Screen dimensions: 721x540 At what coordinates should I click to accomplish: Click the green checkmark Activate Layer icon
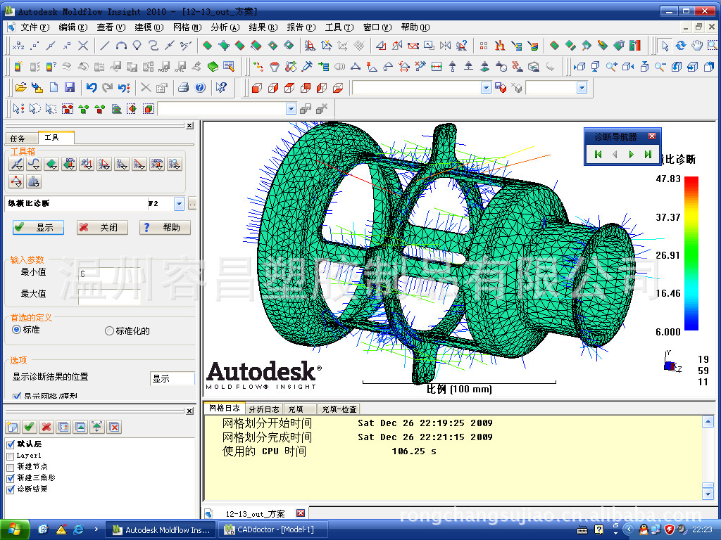click(29, 427)
